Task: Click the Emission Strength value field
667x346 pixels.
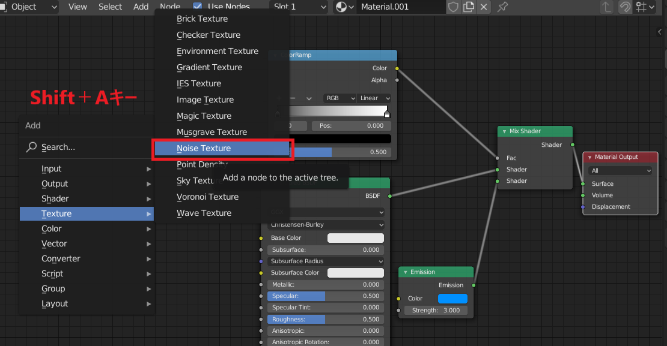Action: click(436, 311)
